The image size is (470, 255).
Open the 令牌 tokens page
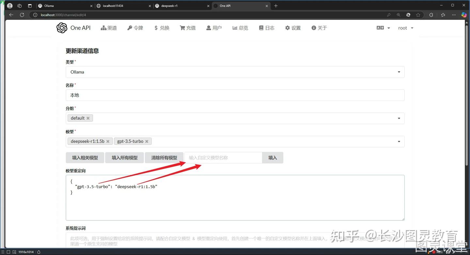click(x=135, y=28)
